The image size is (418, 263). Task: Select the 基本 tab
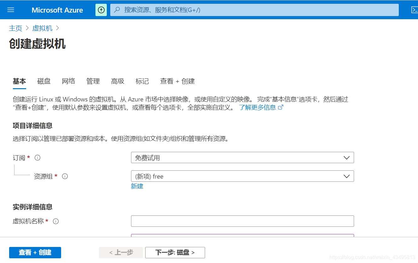[19, 81]
